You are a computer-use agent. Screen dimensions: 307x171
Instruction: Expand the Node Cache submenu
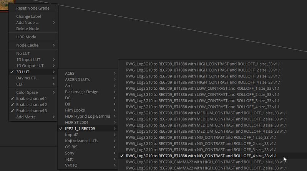click(33, 45)
